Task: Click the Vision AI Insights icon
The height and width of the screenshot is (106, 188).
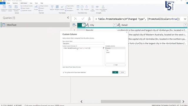Action: click(97, 8)
